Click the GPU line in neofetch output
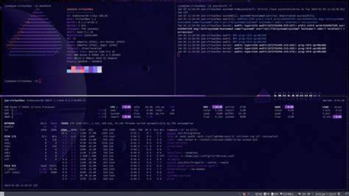This screenshot has width=349, height=196. pyautogui.click(x=92, y=58)
